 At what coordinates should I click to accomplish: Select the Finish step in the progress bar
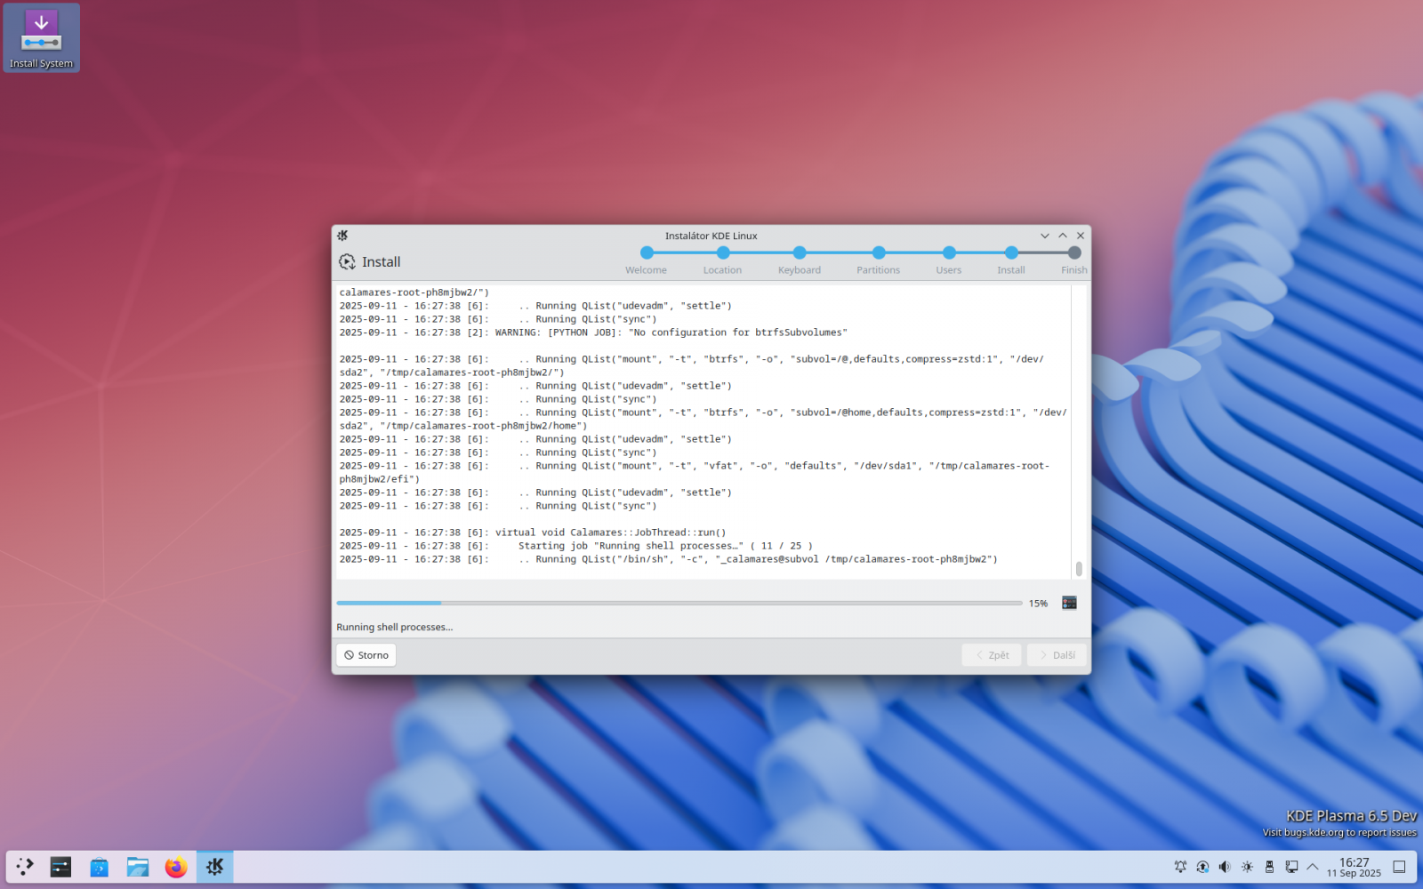pyautogui.click(x=1074, y=260)
